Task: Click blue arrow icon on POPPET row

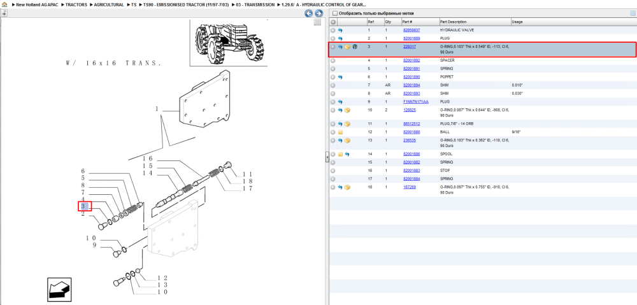Action: tap(340, 77)
